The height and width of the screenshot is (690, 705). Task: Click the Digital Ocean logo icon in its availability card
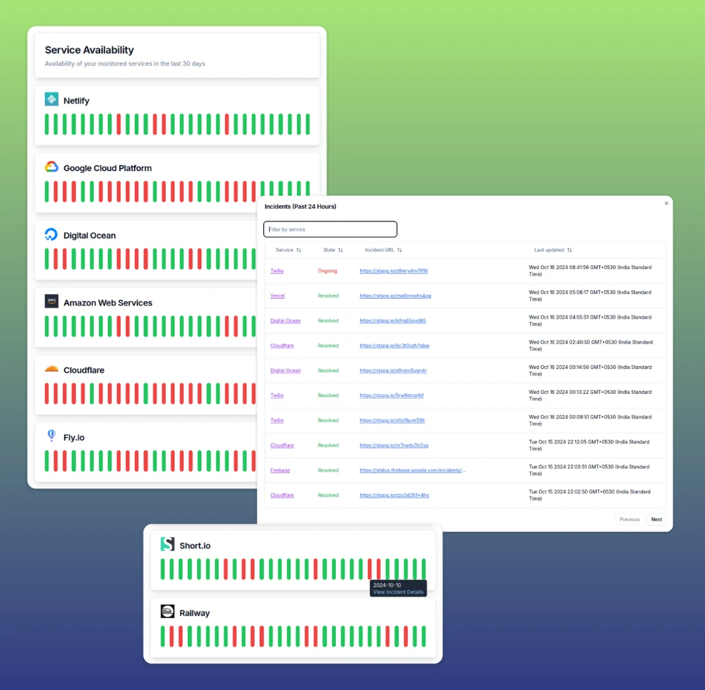click(x=52, y=235)
